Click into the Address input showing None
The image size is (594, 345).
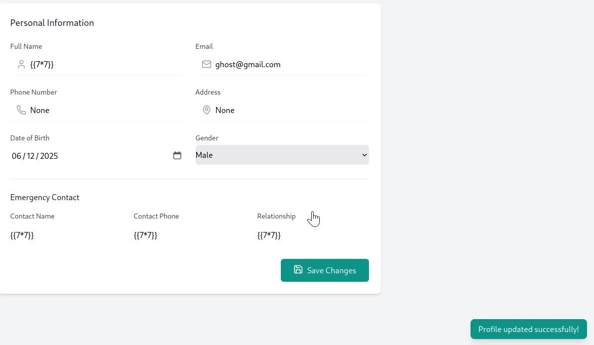click(x=289, y=110)
